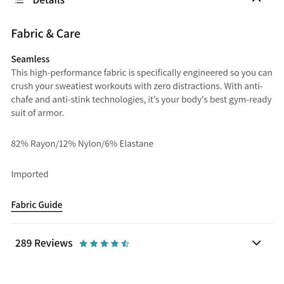Image resolution: width=284 pixels, height=284 pixels.
Task: Select the second rating star
Action: 94,243
